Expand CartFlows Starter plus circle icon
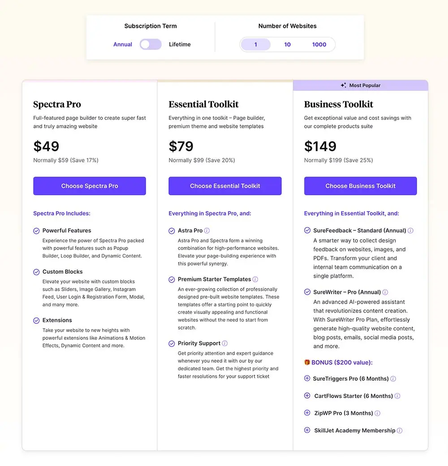Viewport: 448px width, 466px height. tap(307, 396)
